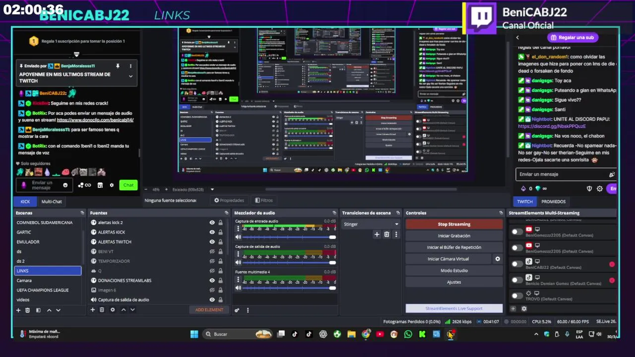Viewport: 635px width, 357px height.
Task: Open source properties gear in Fuentes toolbar
Action: (113, 310)
